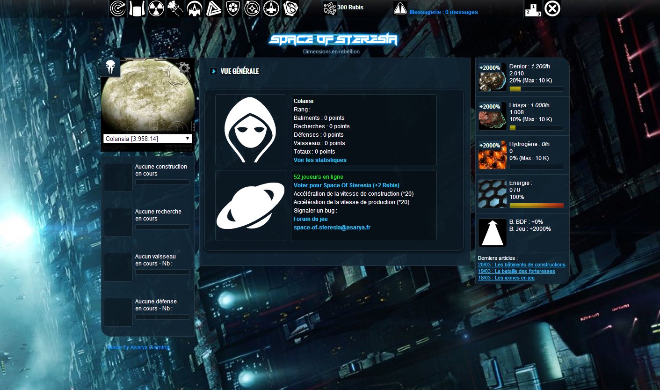The height and width of the screenshot is (390, 660).
Task: Open planet settings gear icon
Action: click(184, 68)
